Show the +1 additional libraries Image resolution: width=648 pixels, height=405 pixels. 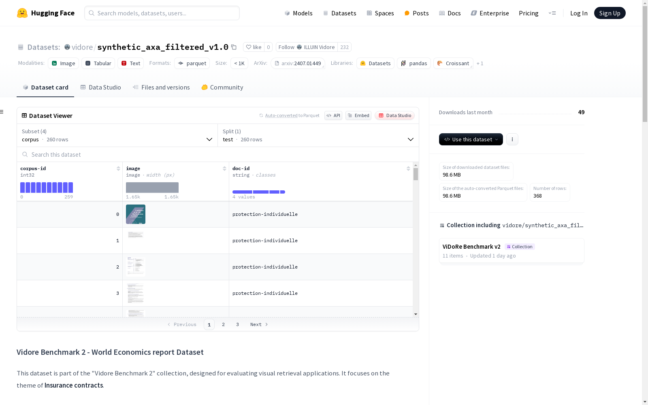click(480, 63)
